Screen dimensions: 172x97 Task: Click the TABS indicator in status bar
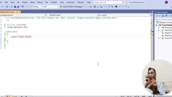click(x=144, y=96)
